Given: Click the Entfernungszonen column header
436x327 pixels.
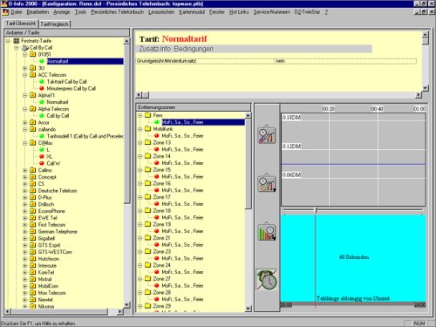Looking at the screenshot, I should (193, 107).
